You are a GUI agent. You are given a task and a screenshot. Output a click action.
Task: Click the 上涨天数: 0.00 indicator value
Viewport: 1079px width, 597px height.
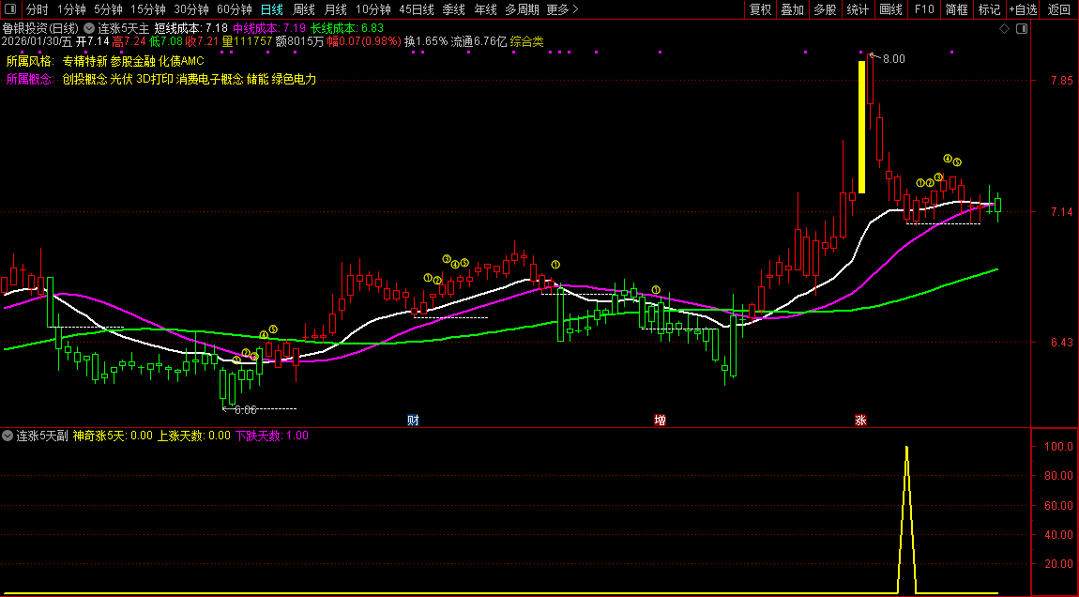pos(194,436)
